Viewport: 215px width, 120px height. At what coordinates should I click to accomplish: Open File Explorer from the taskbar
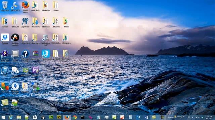click(19, 117)
